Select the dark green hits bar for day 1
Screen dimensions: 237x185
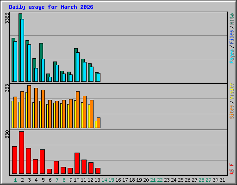12,60
